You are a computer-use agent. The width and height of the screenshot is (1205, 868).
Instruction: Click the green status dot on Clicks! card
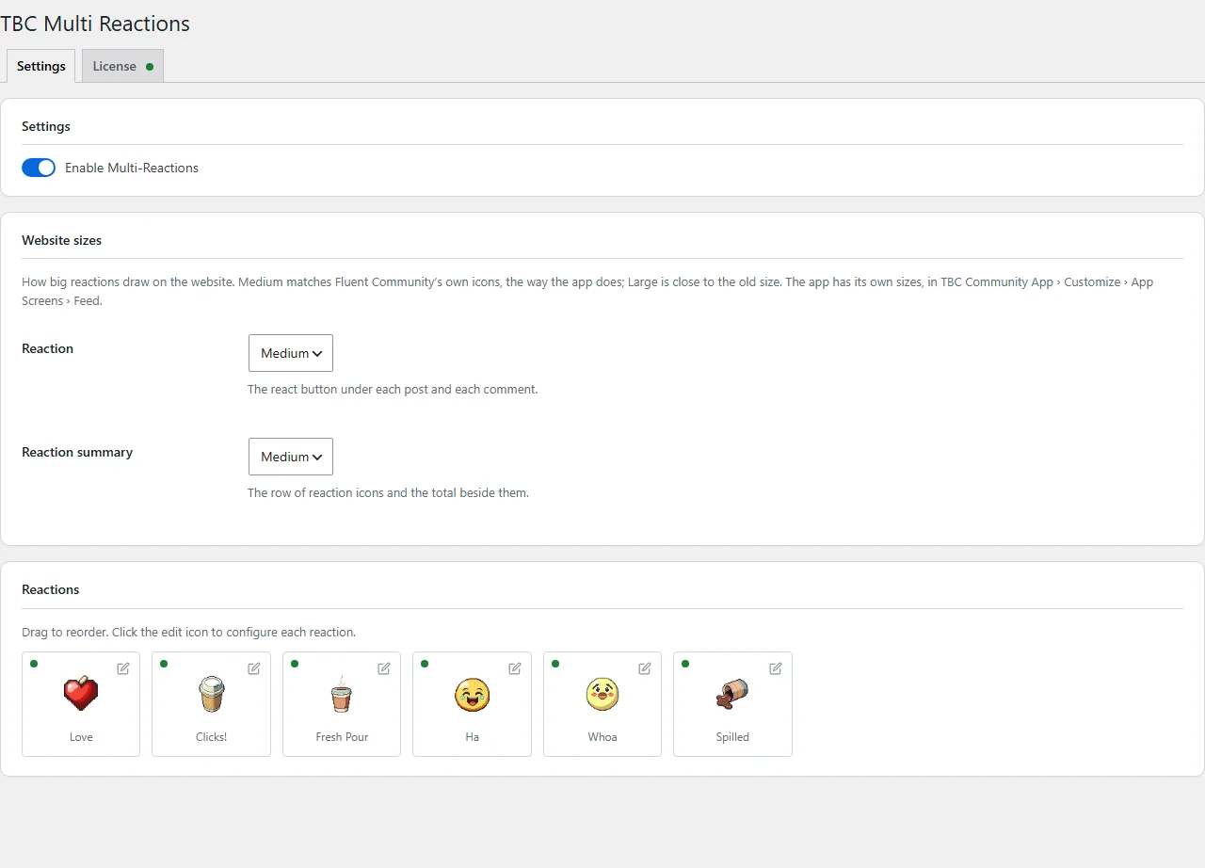pyautogui.click(x=164, y=664)
